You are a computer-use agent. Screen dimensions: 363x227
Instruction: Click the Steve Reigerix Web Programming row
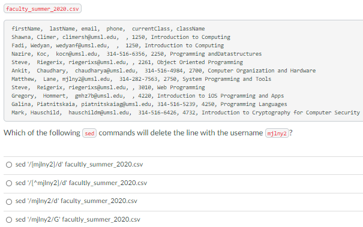(108, 87)
